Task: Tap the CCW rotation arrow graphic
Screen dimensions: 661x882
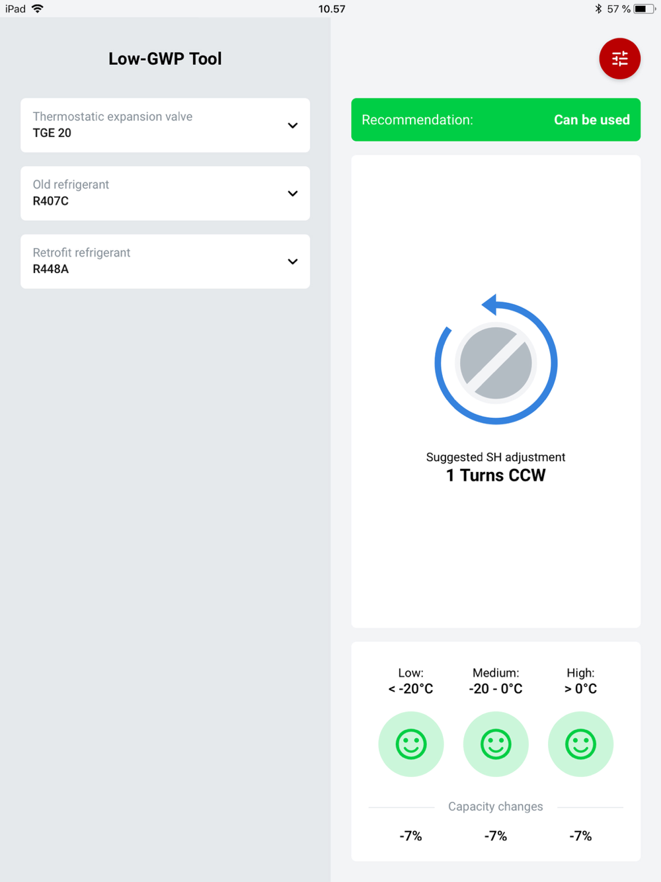Action: 496,360
